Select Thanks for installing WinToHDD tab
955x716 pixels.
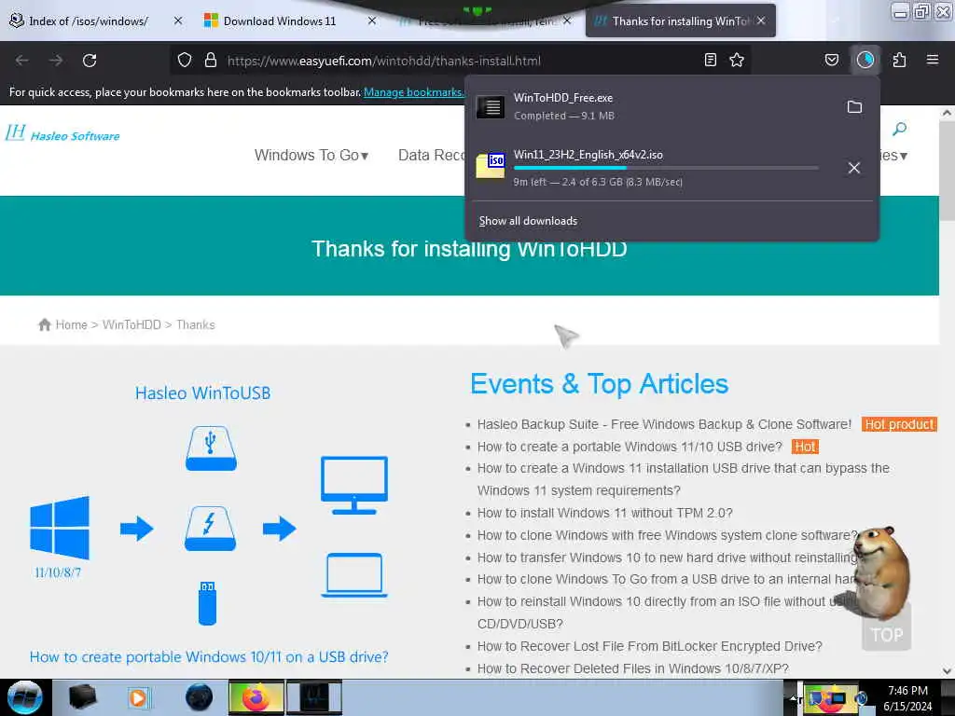pyautogui.click(x=680, y=21)
